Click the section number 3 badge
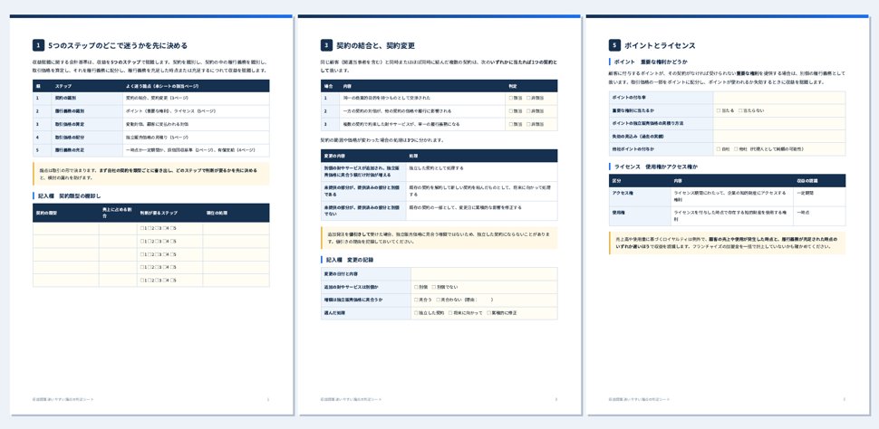The height and width of the screenshot is (429, 879). coord(326,45)
